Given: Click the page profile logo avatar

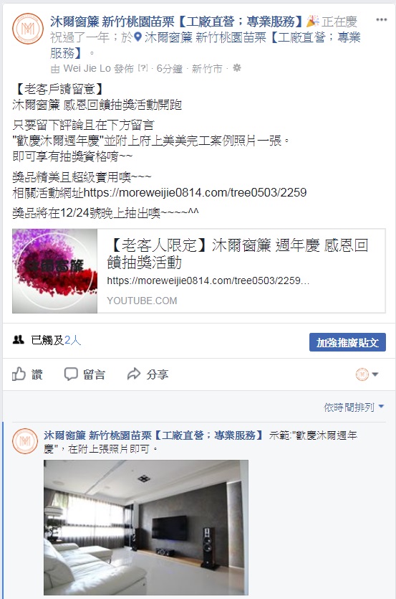Looking at the screenshot, I should (28, 29).
